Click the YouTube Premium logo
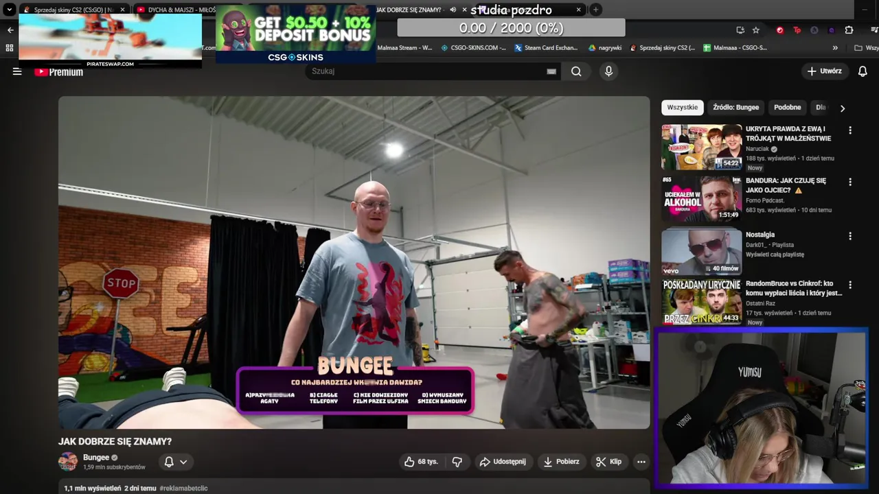This screenshot has width=879, height=494. pos(59,71)
